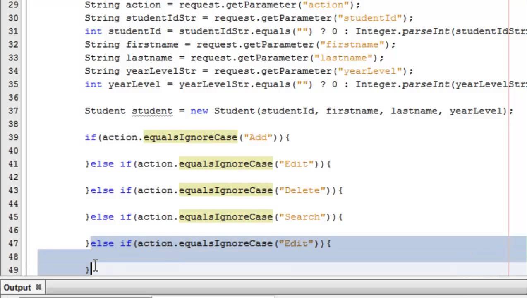Select line number 43 in the gutter
Image resolution: width=527 pixels, height=298 pixels.
(x=13, y=190)
